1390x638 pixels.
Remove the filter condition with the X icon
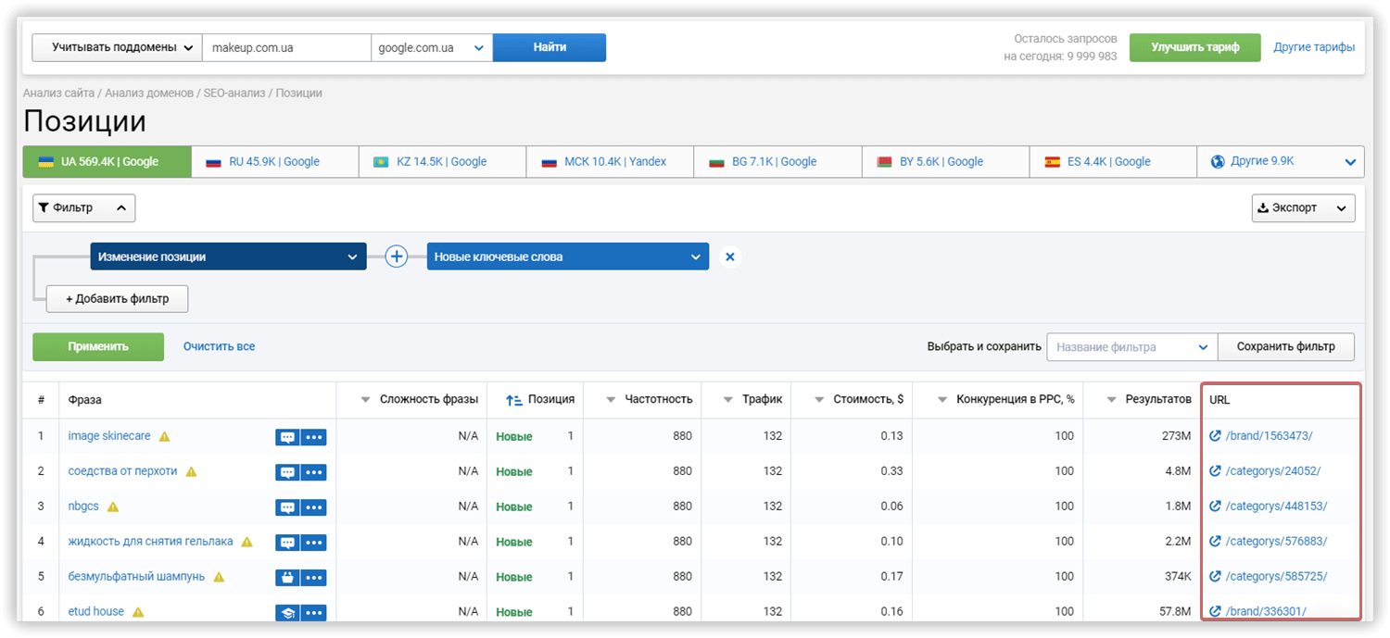coord(730,257)
